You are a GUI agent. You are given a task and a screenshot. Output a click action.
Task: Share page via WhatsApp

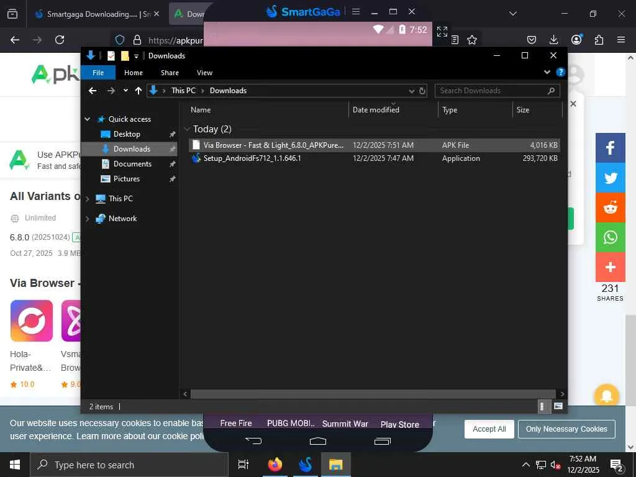tap(610, 237)
